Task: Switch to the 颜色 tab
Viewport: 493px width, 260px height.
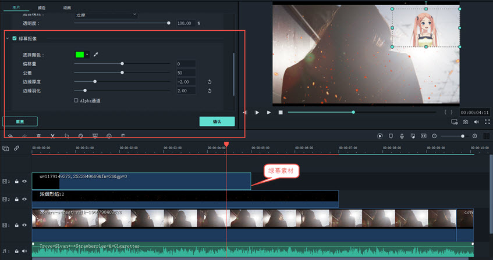Action: pyautogui.click(x=41, y=8)
